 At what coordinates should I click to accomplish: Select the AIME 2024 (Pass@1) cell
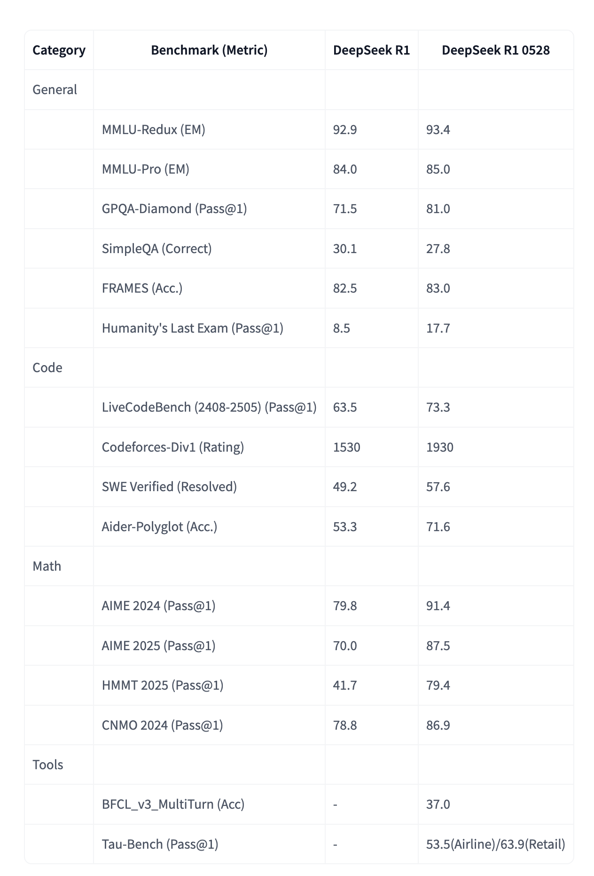click(209, 606)
